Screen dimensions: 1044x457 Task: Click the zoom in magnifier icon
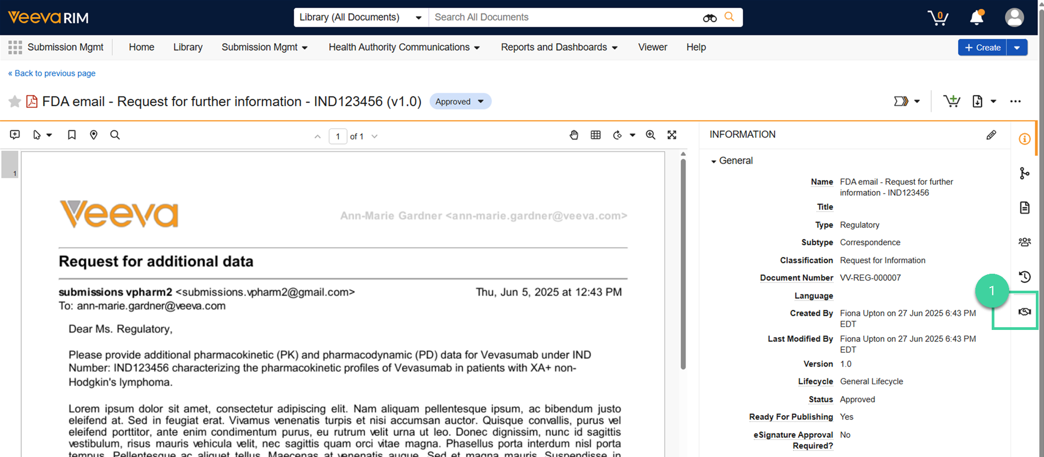651,135
